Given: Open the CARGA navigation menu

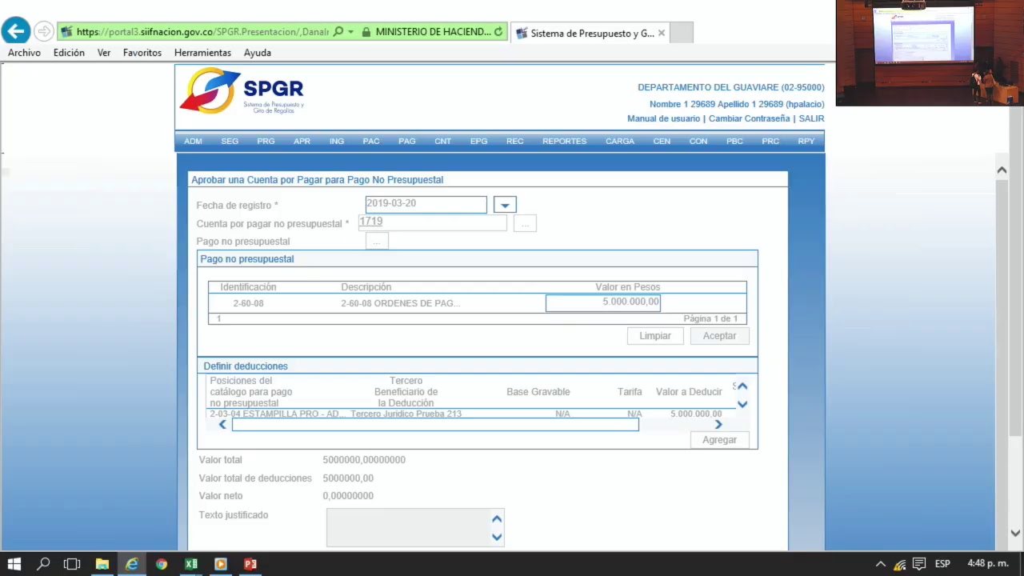Looking at the screenshot, I should (620, 142).
